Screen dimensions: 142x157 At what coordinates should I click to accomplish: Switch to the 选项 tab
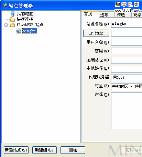pos(107,15)
